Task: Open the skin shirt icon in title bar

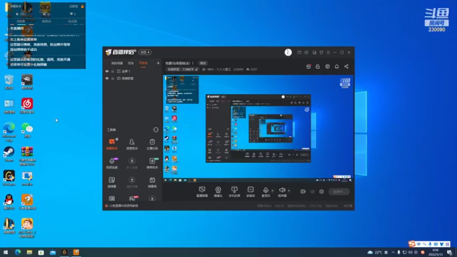Action: pos(321,53)
